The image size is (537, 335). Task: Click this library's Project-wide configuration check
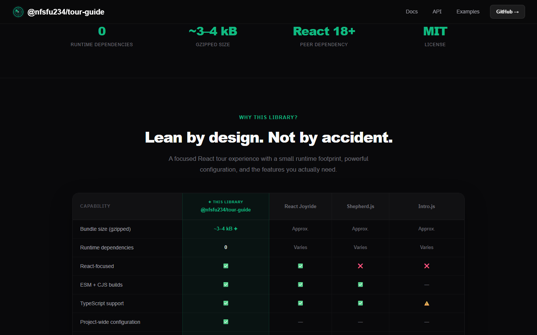[226, 322]
